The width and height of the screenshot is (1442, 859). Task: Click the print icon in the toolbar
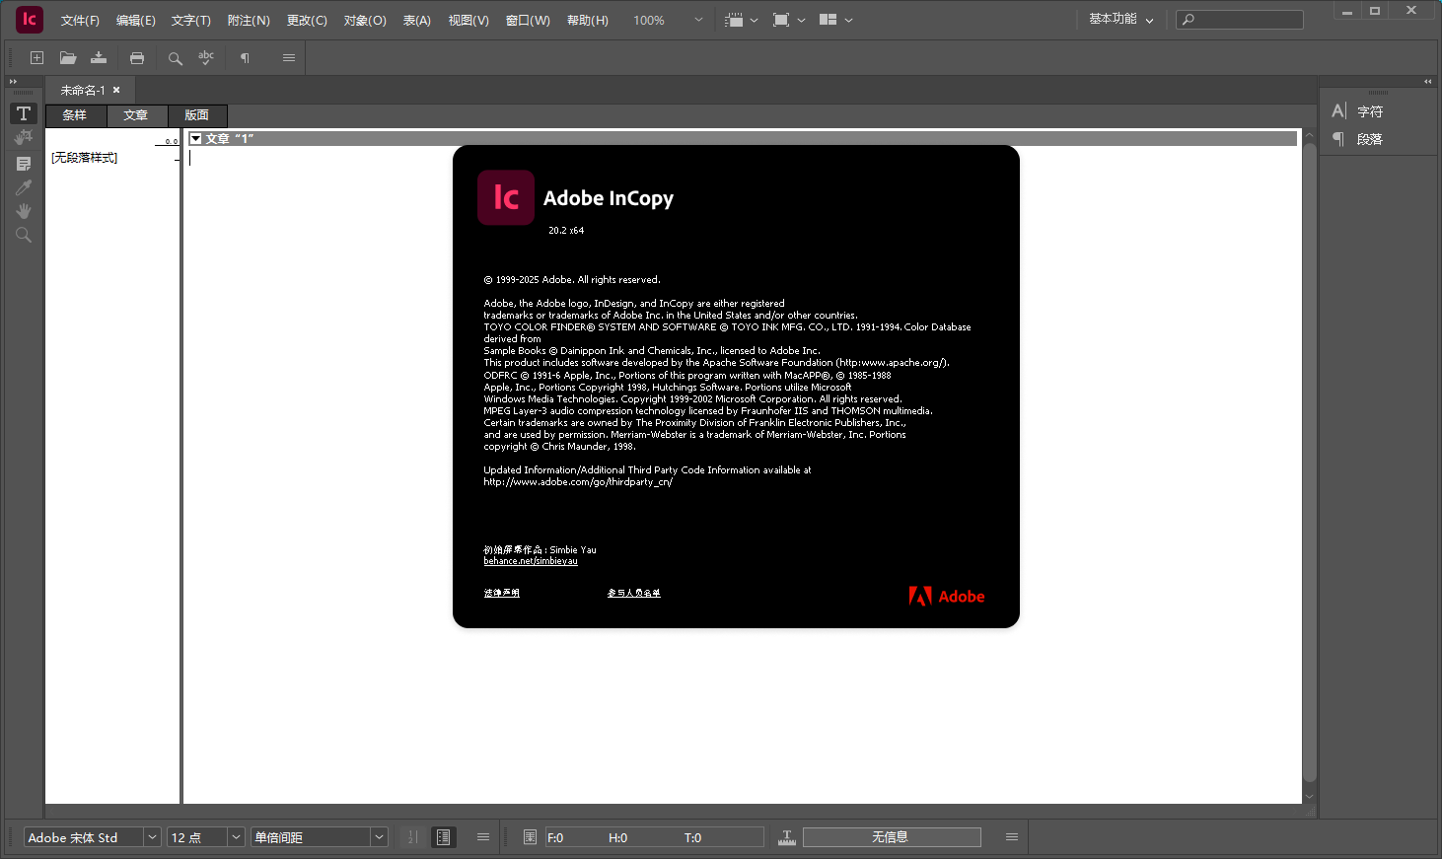(x=137, y=57)
